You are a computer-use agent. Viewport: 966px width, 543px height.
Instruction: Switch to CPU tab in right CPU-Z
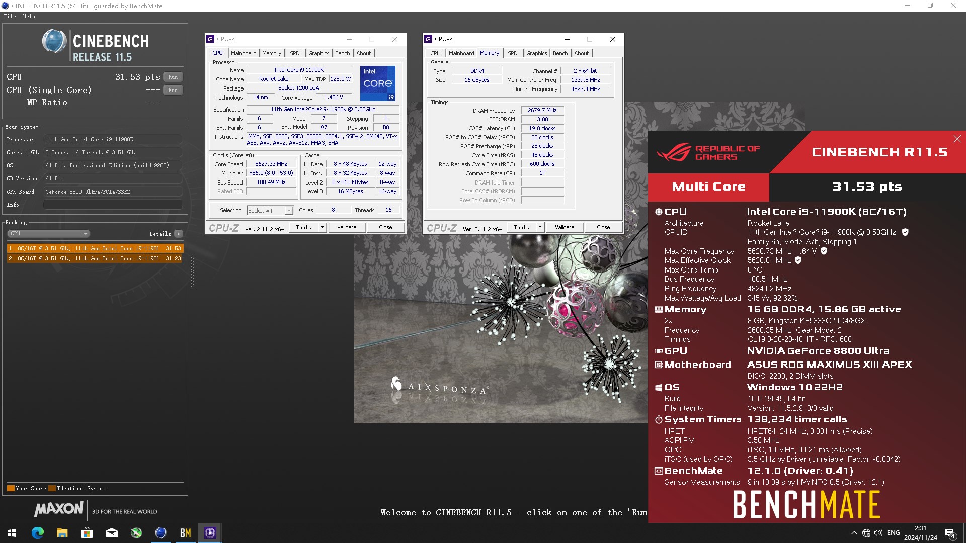(436, 53)
